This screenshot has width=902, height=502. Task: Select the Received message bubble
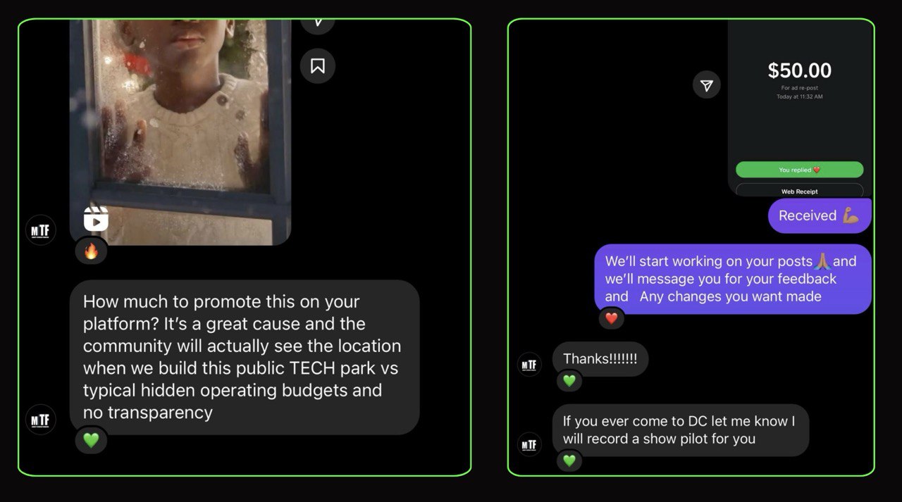tap(820, 215)
